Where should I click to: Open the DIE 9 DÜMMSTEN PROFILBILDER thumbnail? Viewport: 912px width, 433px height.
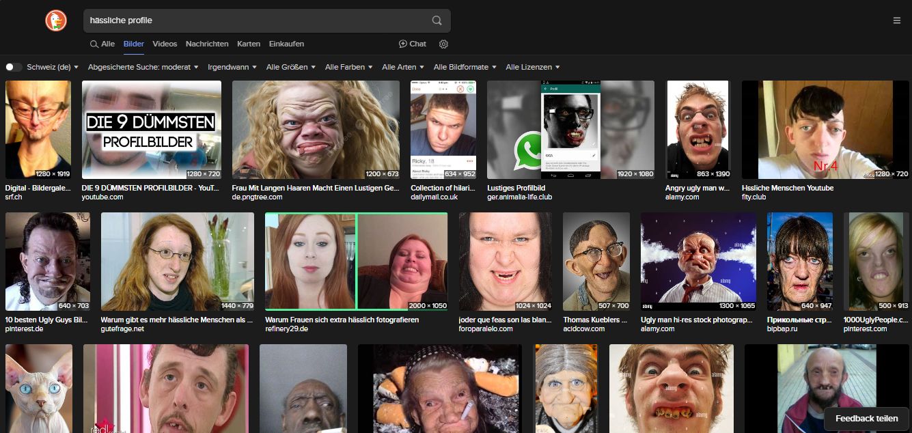(152, 130)
